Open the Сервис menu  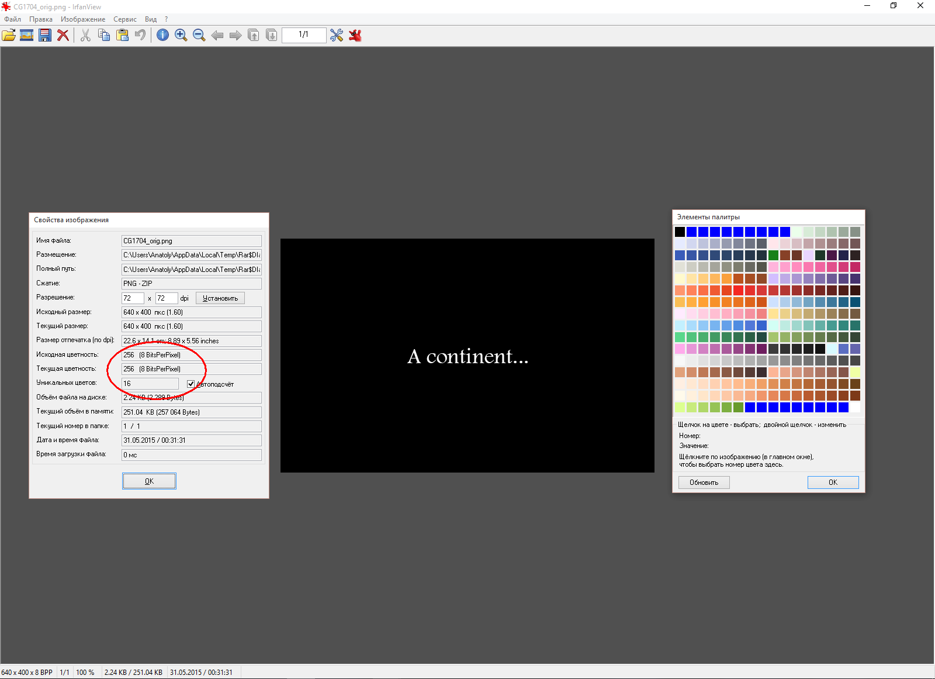(125, 19)
